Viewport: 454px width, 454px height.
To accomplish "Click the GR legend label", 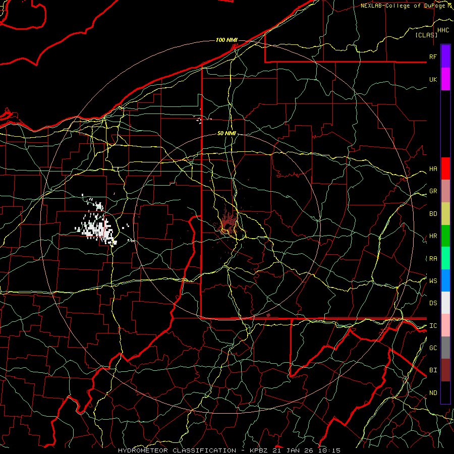I will tap(433, 191).
